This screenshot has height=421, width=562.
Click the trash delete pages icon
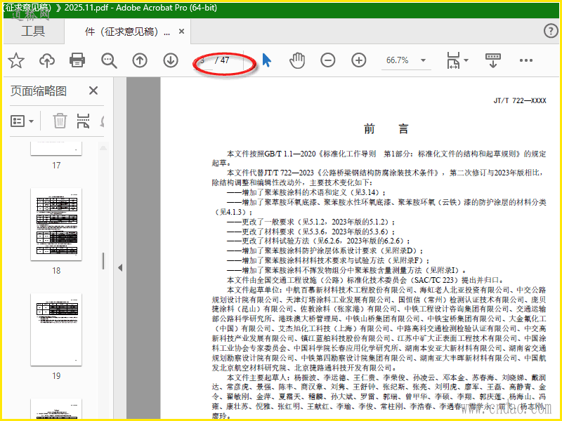pos(60,121)
